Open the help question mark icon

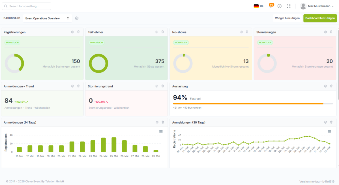(280, 6)
